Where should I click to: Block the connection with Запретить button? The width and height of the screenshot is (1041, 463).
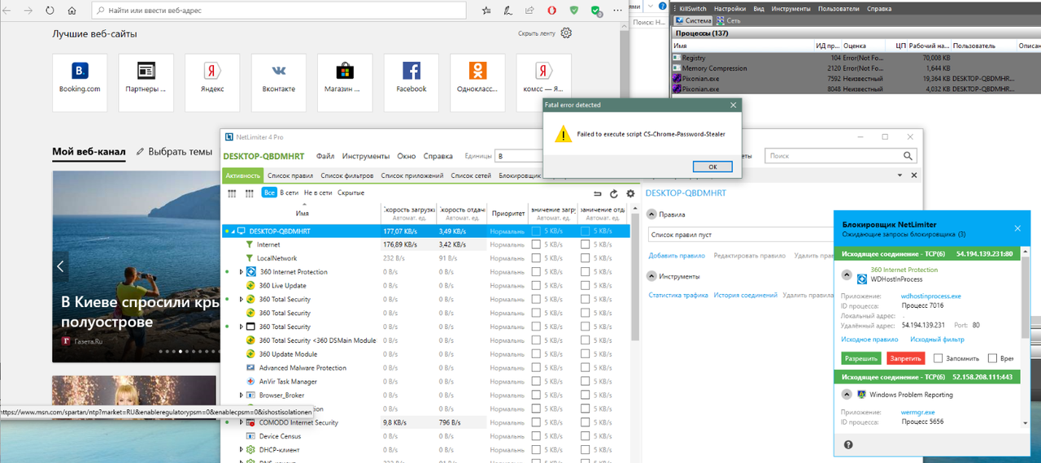click(x=906, y=358)
